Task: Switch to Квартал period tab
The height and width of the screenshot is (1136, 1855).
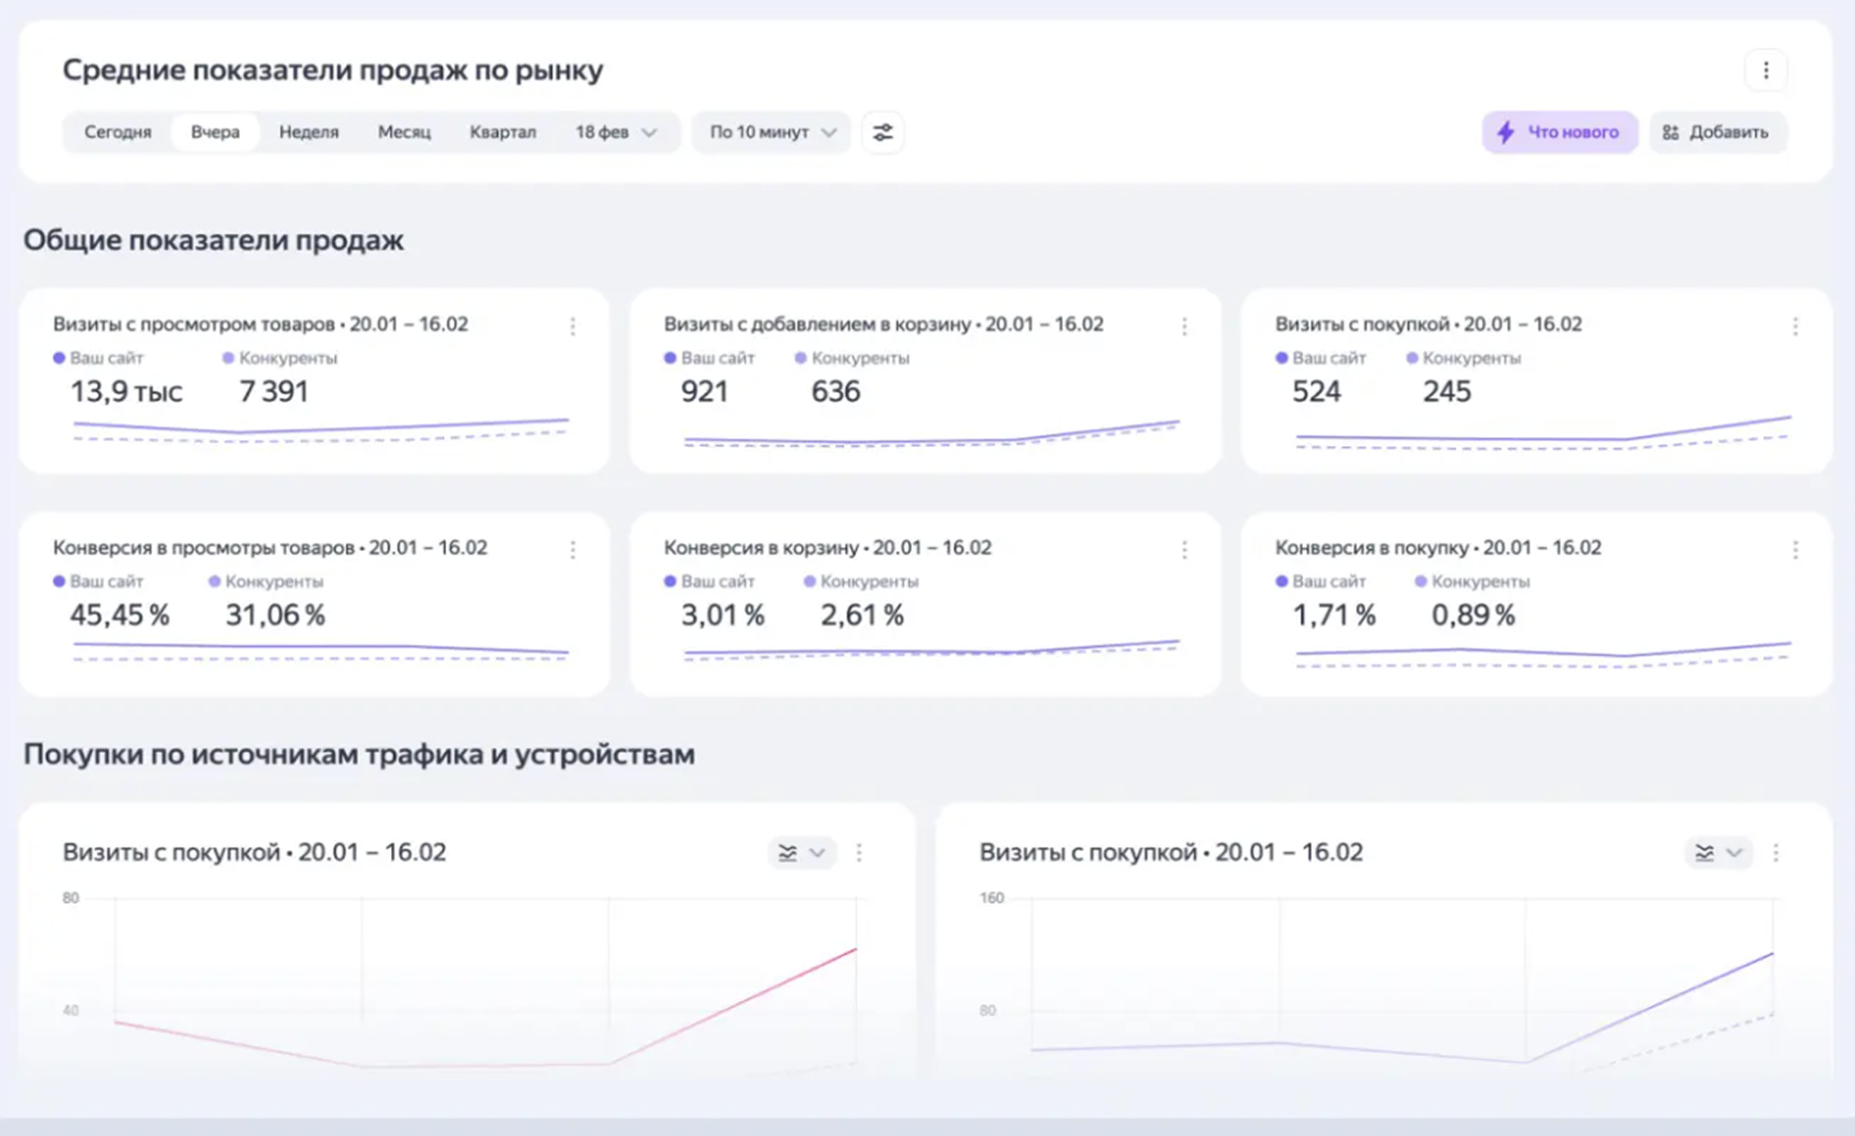Action: (x=503, y=132)
